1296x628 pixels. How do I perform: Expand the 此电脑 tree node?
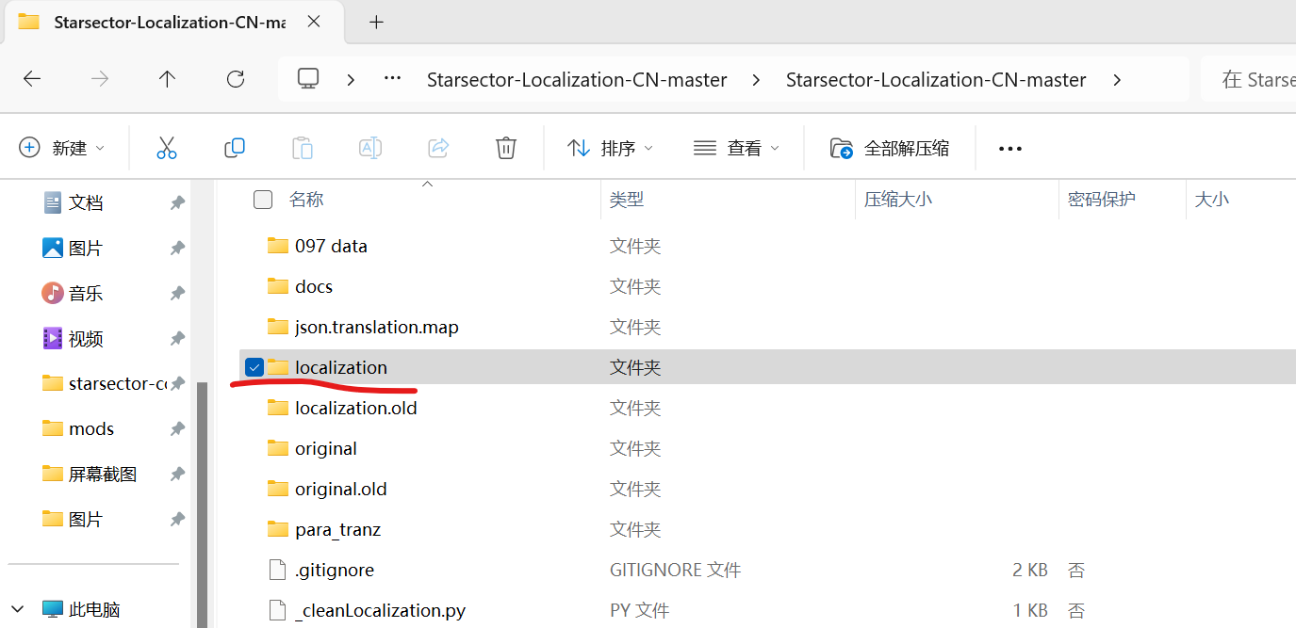pos(18,609)
